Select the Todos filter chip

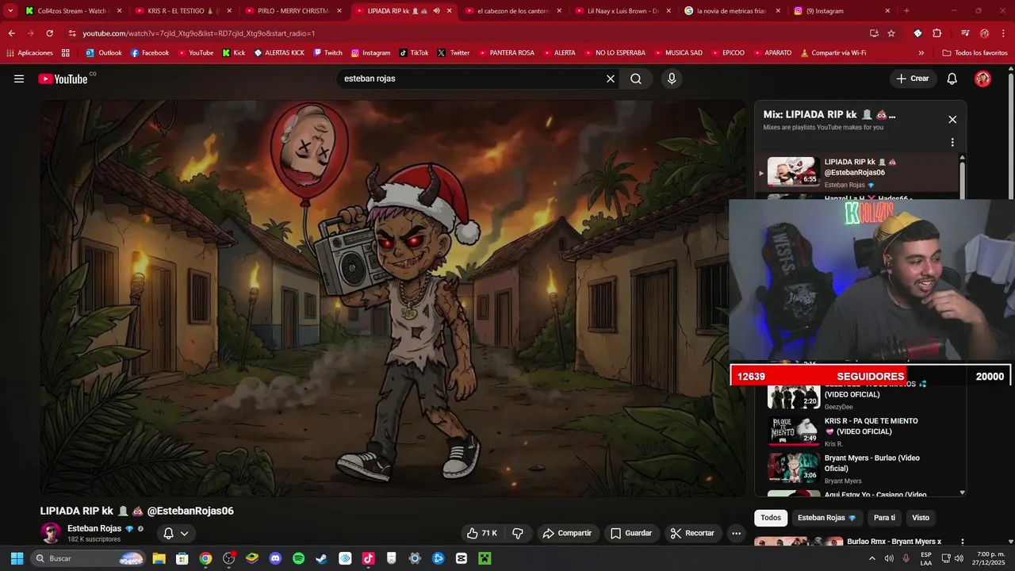771,518
